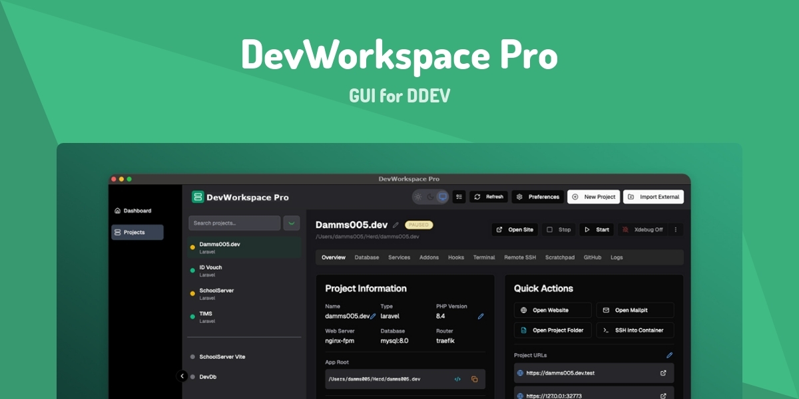Open the Remote SSH tab

(520, 257)
